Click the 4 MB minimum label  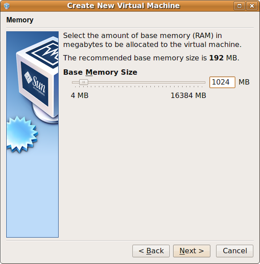point(80,95)
